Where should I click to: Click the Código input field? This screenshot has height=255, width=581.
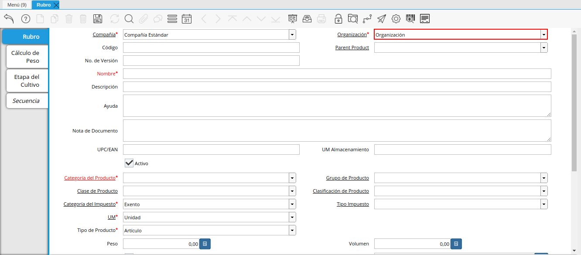pos(211,48)
